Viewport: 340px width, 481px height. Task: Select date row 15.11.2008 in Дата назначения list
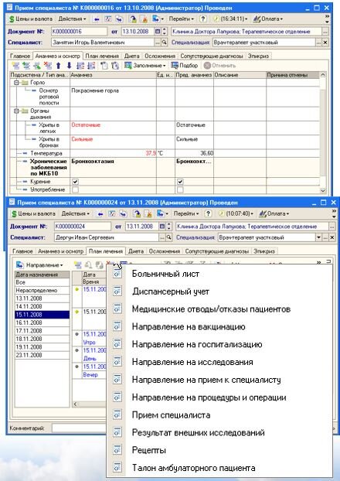point(42,315)
